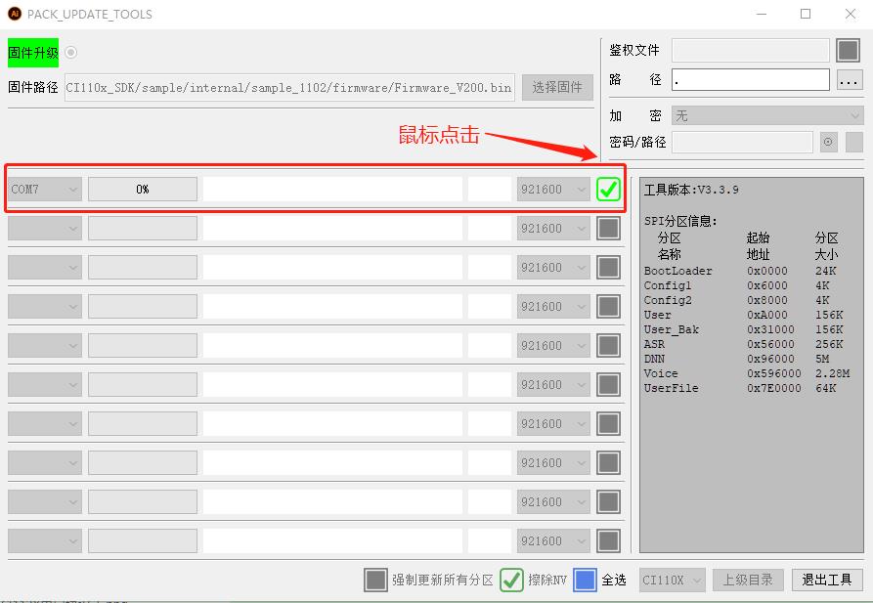The width and height of the screenshot is (873, 603).
Task: Open the empty port dropdown on second row
Action: pos(45,229)
